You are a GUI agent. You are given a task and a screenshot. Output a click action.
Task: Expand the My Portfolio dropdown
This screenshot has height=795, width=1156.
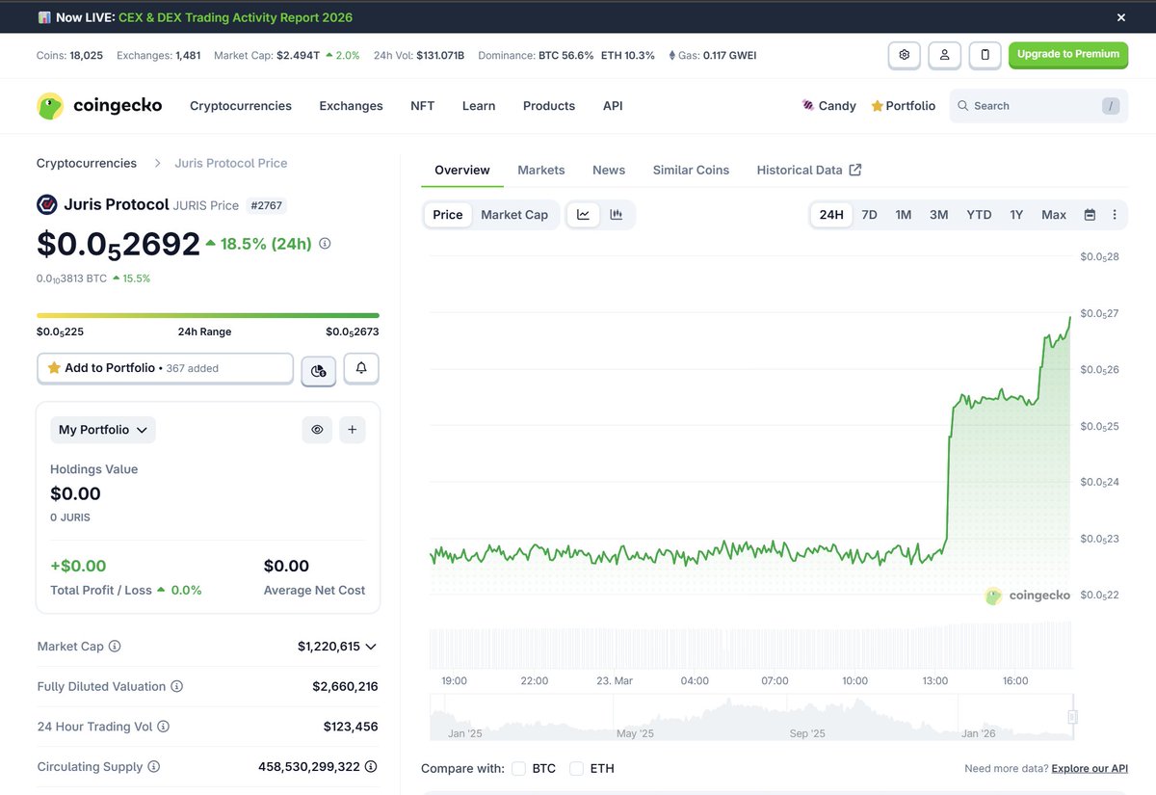103,430
